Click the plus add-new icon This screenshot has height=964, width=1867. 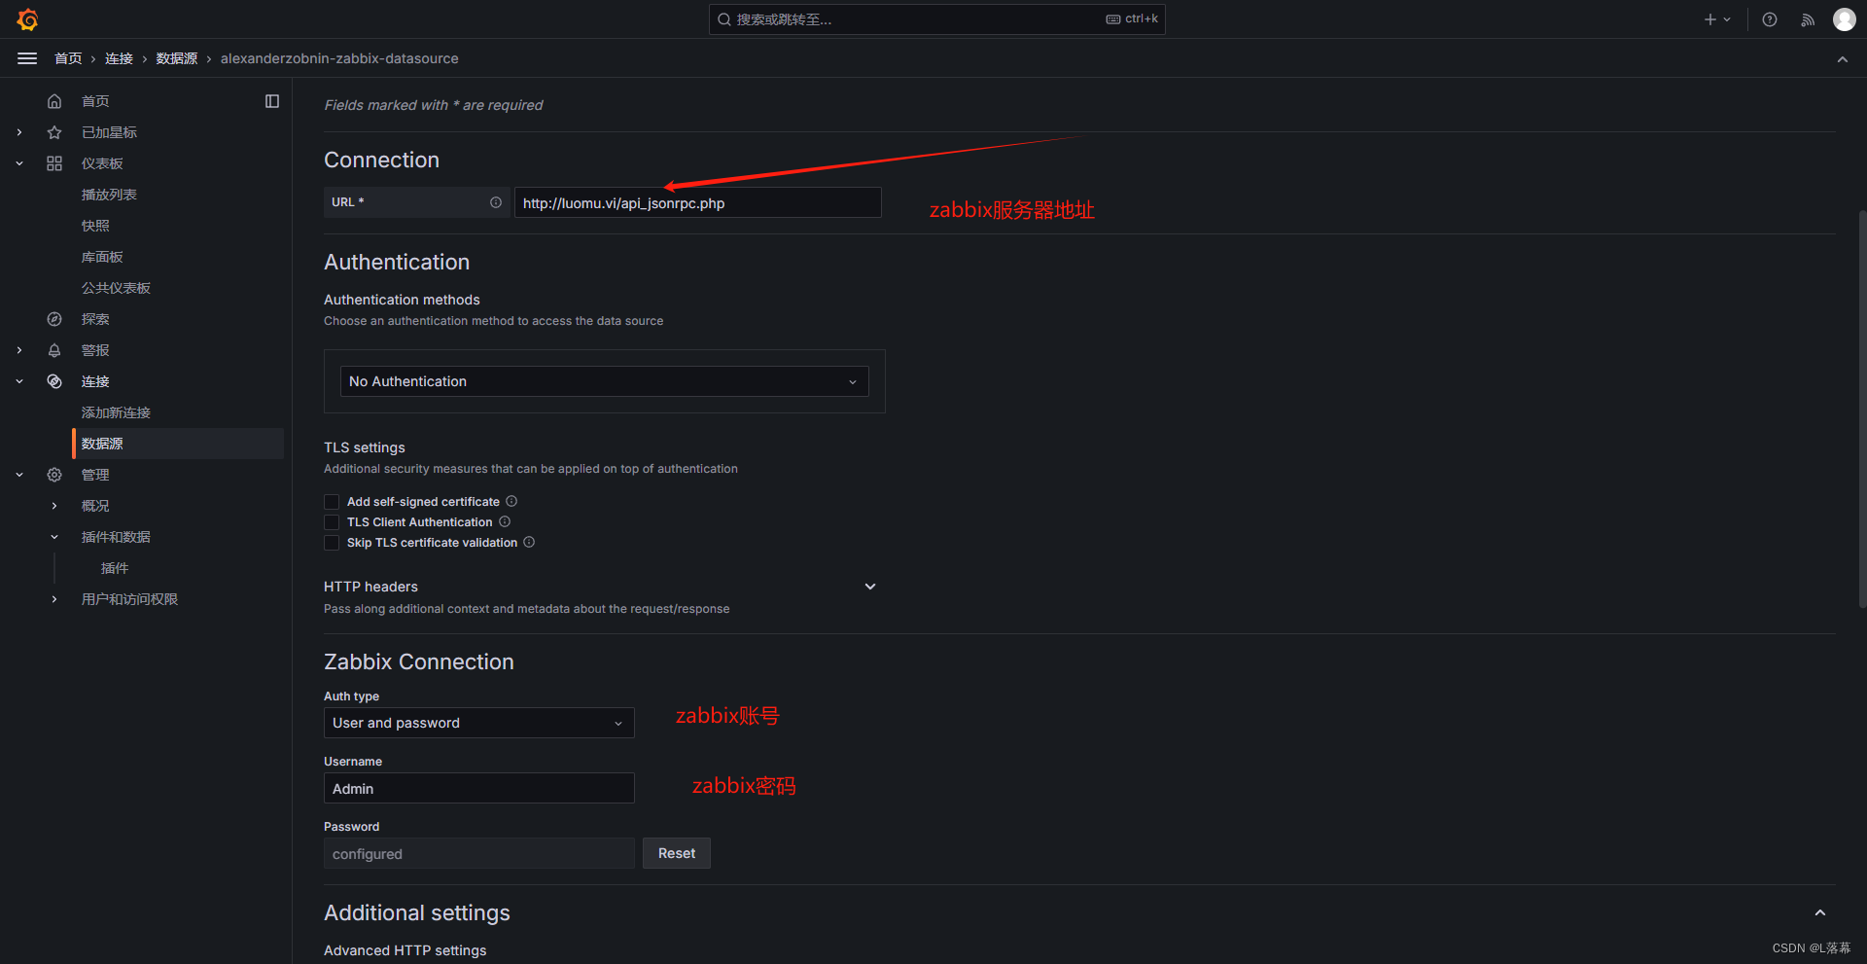click(1710, 19)
